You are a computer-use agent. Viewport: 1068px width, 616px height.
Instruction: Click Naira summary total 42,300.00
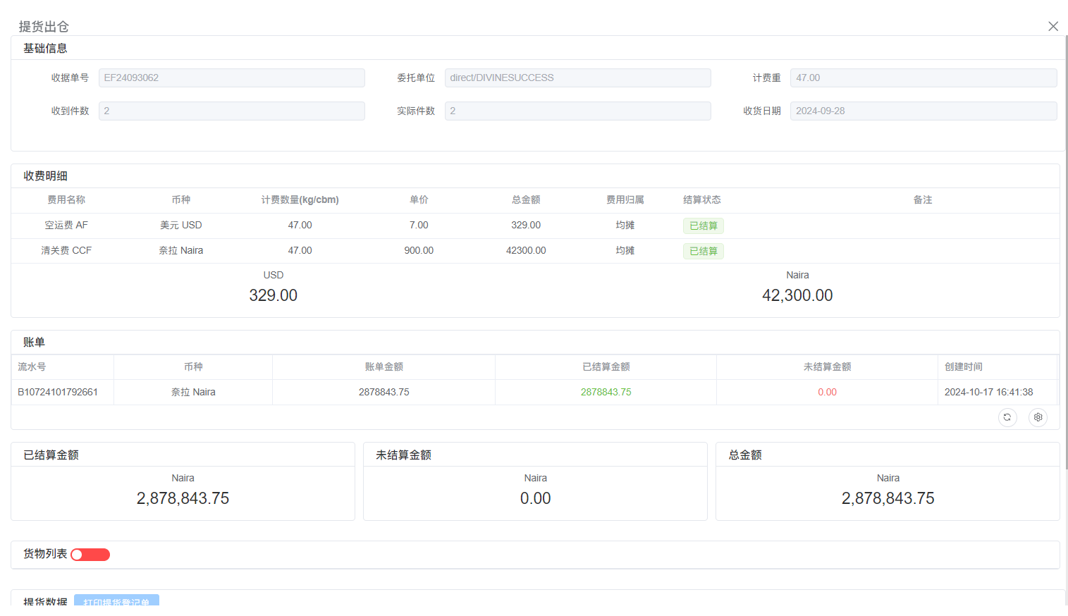(797, 295)
